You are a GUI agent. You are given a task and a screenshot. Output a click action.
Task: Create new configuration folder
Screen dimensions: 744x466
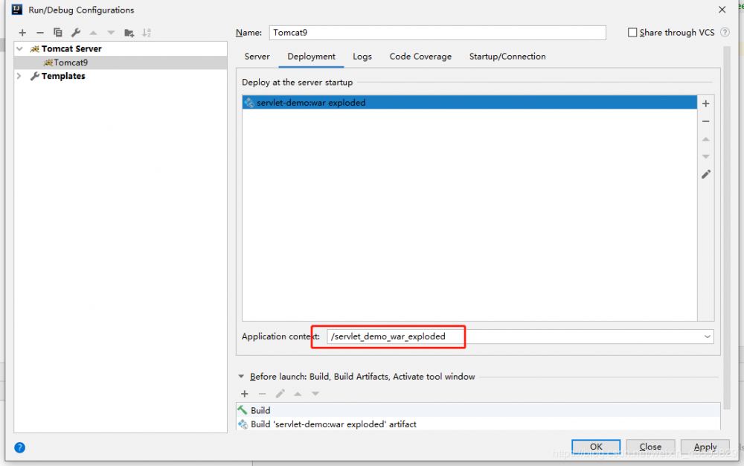pyautogui.click(x=129, y=33)
